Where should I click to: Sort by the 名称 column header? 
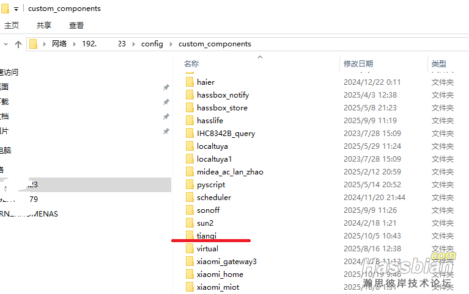click(x=191, y=63)
